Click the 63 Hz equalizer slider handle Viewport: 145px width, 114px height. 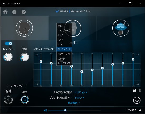click(51, 63)
